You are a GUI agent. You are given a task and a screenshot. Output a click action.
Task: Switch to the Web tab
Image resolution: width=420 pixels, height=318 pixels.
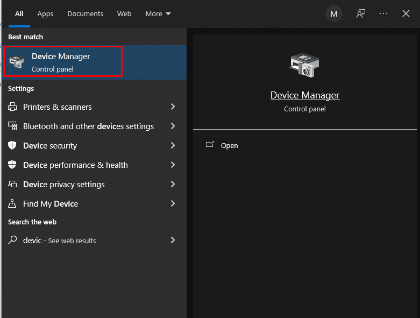[x=124, y=13]
